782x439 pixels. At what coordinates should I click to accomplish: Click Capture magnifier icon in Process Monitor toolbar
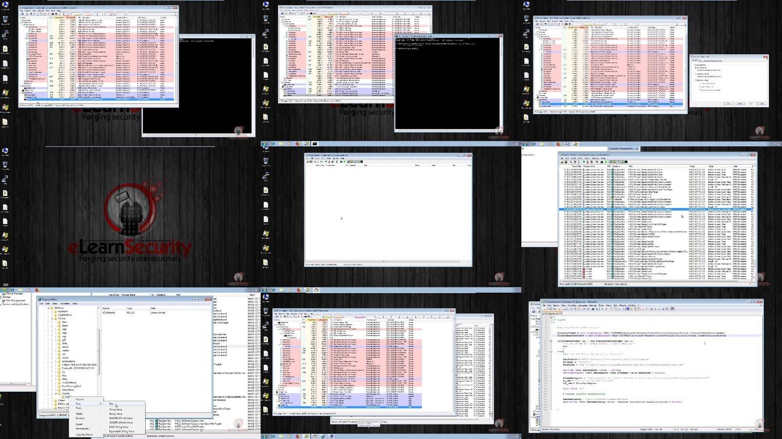pos(571,162)
